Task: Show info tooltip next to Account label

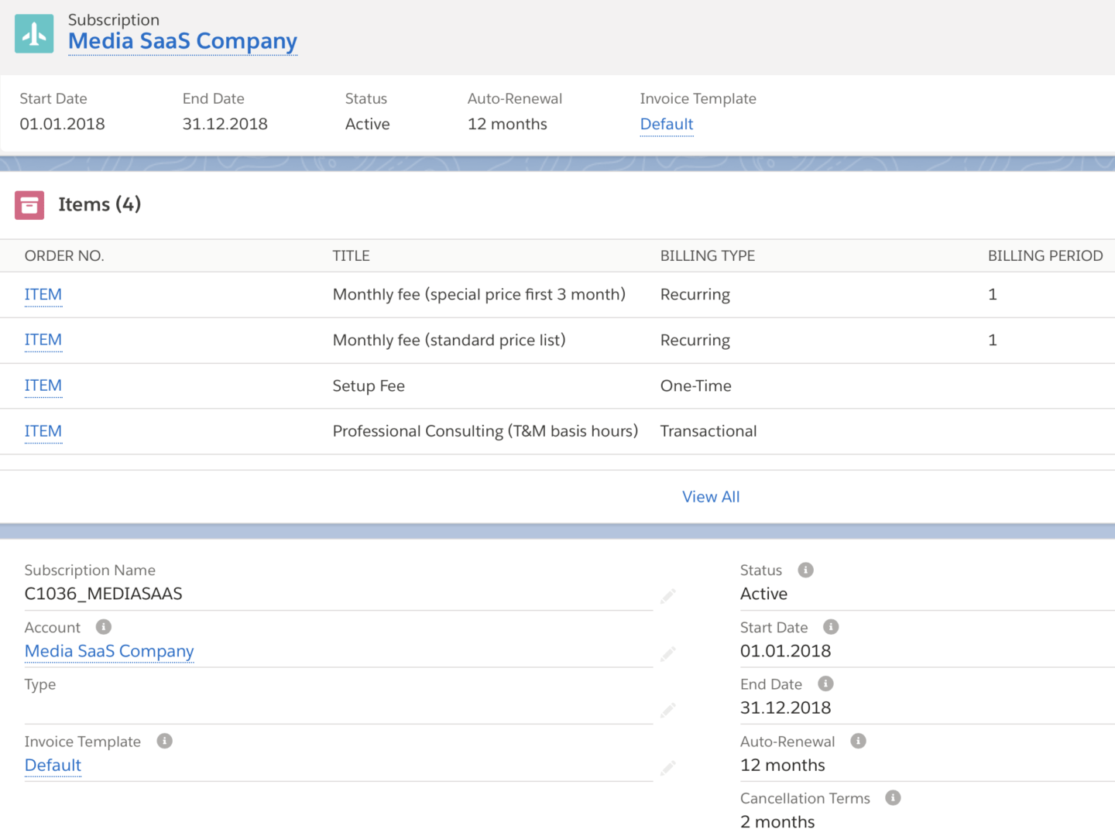Action: 104,627
